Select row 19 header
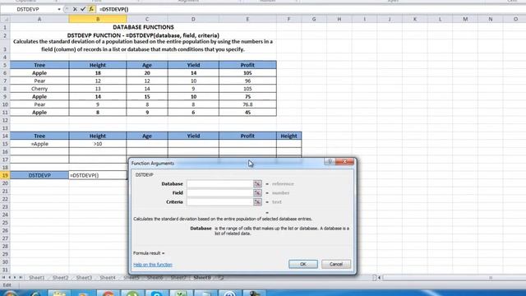This screenshot has height=296, width=526. [x=5, y=175]
